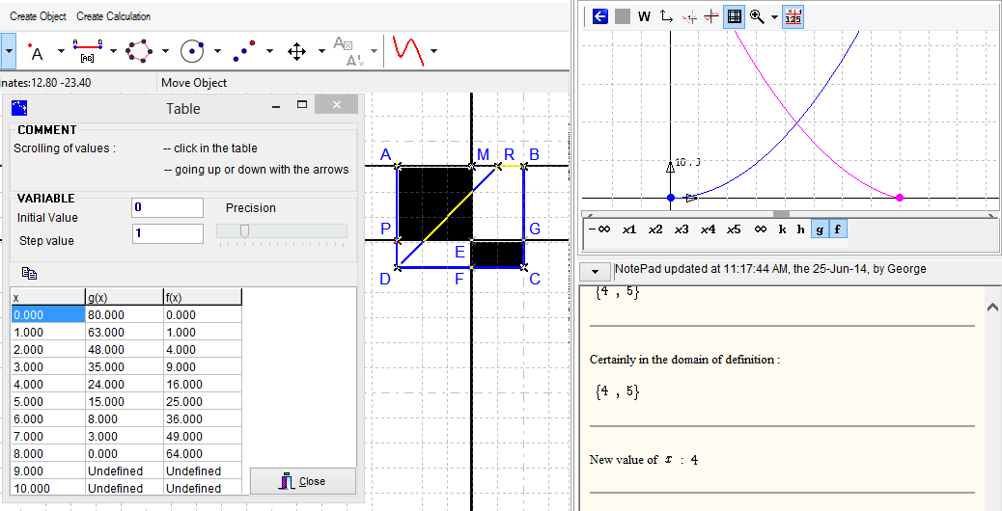The height and width of the screenshot is (511, 1002).
Task: Toggle the h function button
Action: [800, 229]
